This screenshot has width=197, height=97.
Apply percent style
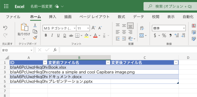[x=164, y=35]
